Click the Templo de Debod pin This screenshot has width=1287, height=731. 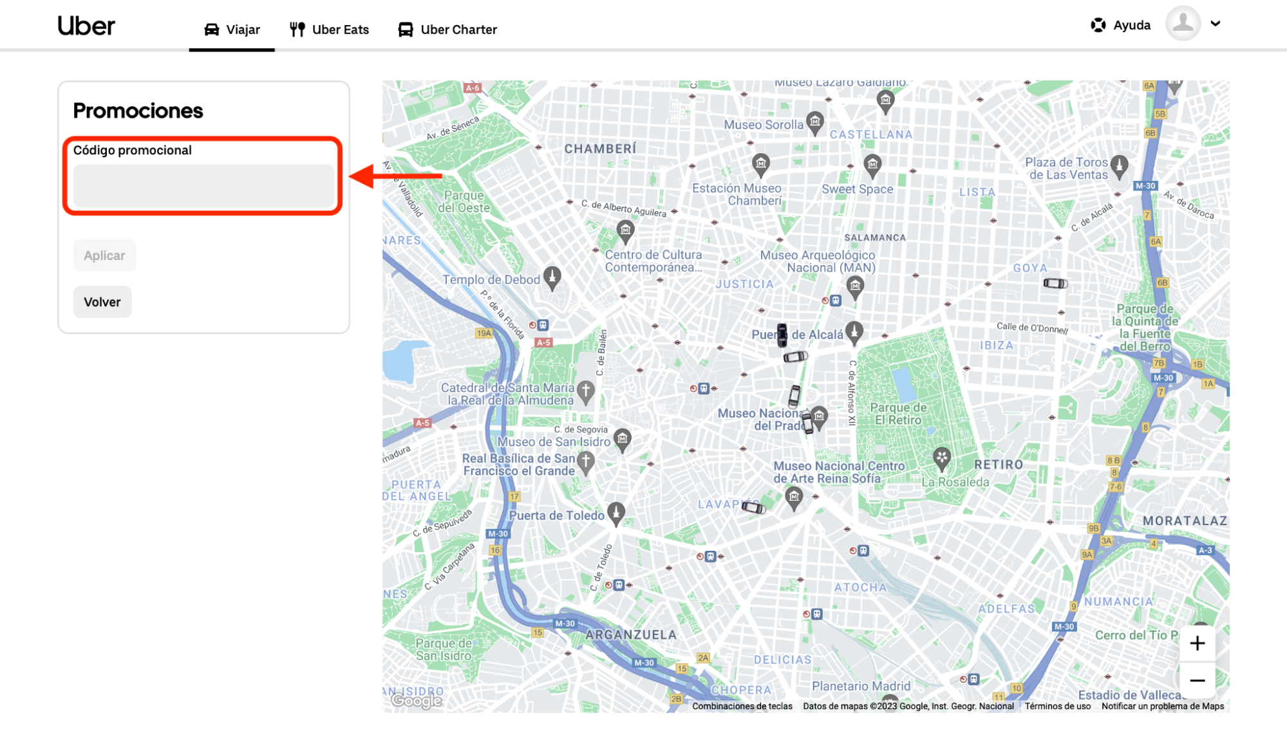552,278
